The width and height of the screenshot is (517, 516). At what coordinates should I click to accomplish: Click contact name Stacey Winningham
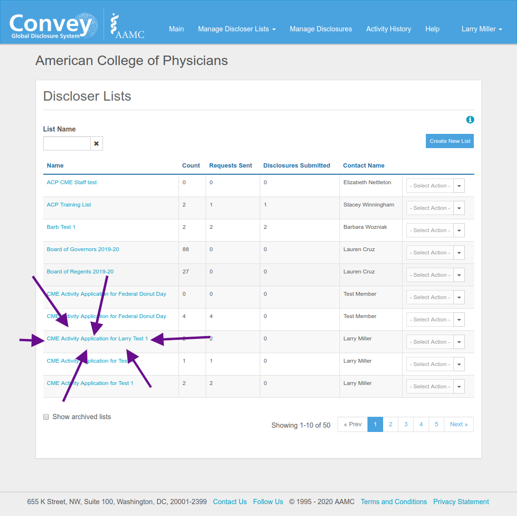(x=368, y=205)
